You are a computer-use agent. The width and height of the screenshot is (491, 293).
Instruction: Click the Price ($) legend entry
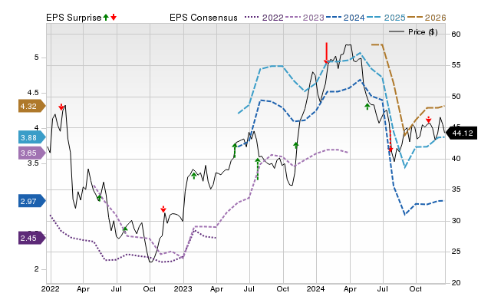[x=414, y=32]
